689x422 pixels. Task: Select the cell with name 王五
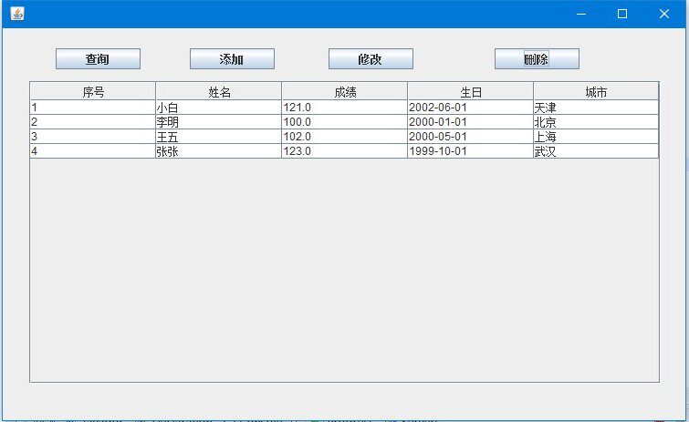tap(219, 137)
